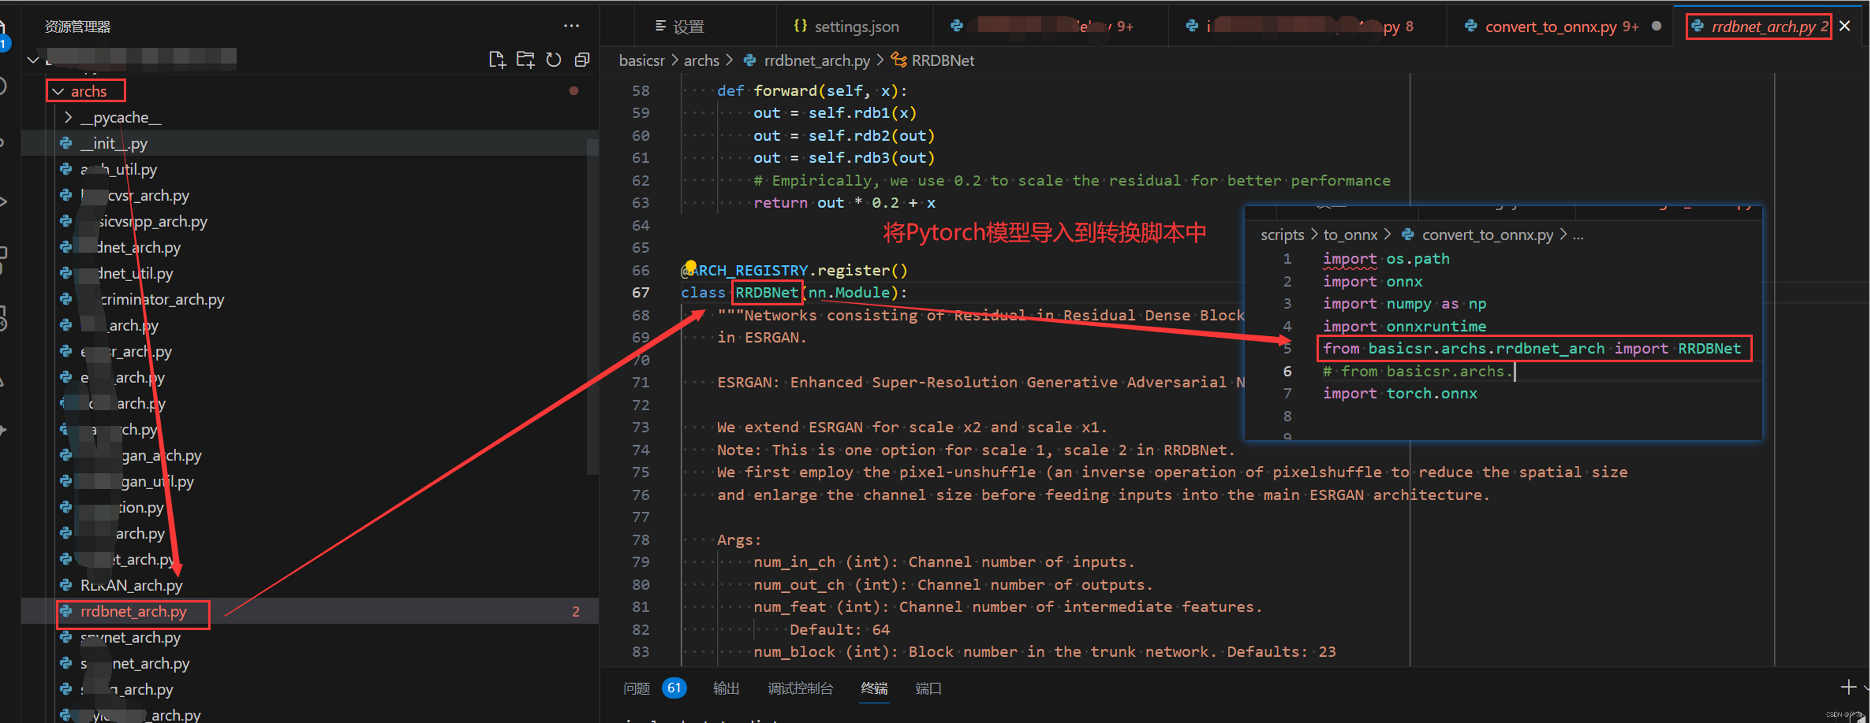The image size is (1870, 723).
Task: Click the 'Args:' docstring line
Action: pos(739,540)
